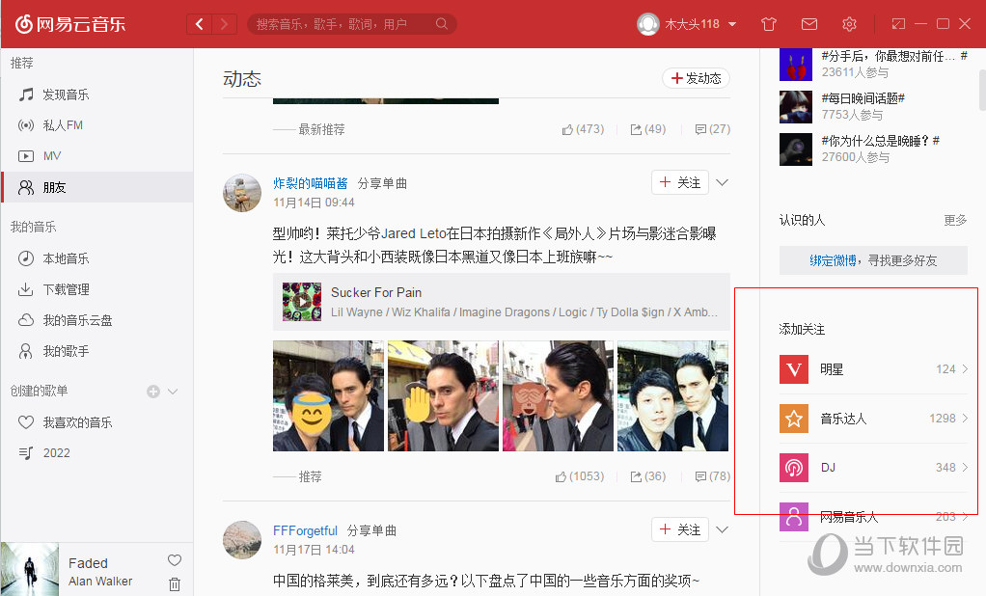
Task: Open the settings gear in title bar
Action: tap(851, 23)
